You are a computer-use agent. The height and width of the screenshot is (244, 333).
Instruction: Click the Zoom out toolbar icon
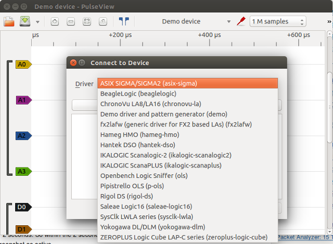71,21
